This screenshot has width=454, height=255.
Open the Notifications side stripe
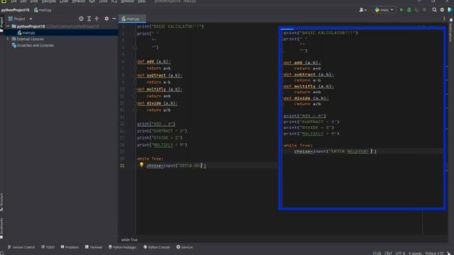pyautogui.click(x=451, y=30)
